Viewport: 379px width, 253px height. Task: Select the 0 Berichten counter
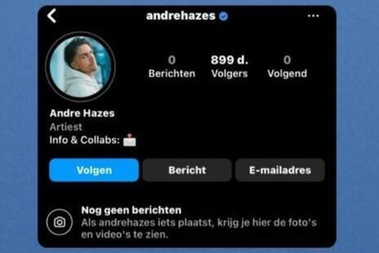point(172,67)
